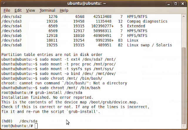This screenshot has height=130, width=188.
Task: Click the 42513408 blocks value
Action: click(103, 16)
